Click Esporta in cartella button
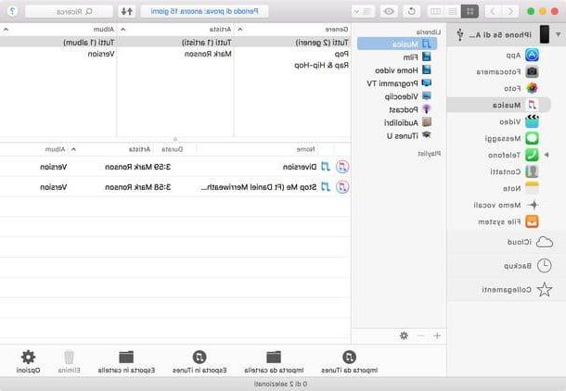566x391 pixels. click(x=126, y=361)
